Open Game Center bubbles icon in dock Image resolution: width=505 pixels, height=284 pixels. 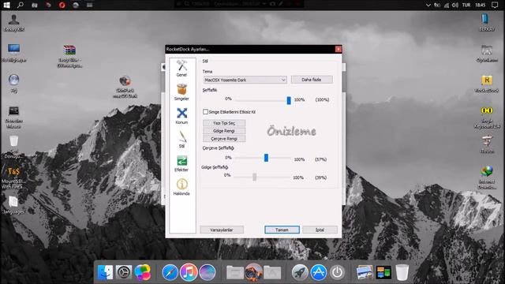coord(142,272)
